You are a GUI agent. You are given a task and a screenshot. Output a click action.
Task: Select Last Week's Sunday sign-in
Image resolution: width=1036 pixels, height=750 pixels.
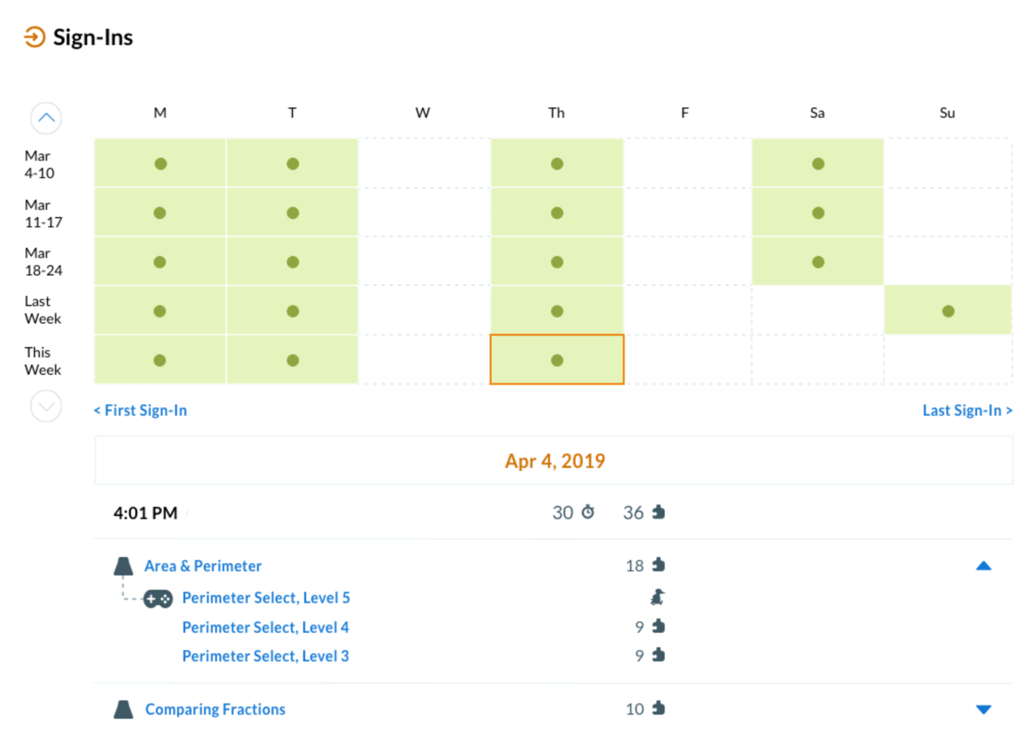[948, 311]
